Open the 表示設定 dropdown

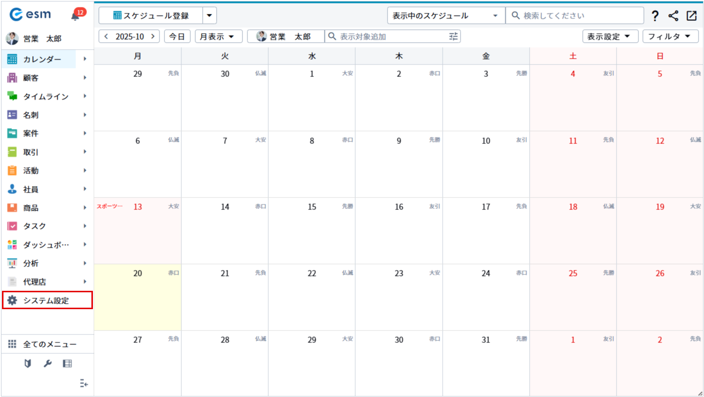[610, 36]
